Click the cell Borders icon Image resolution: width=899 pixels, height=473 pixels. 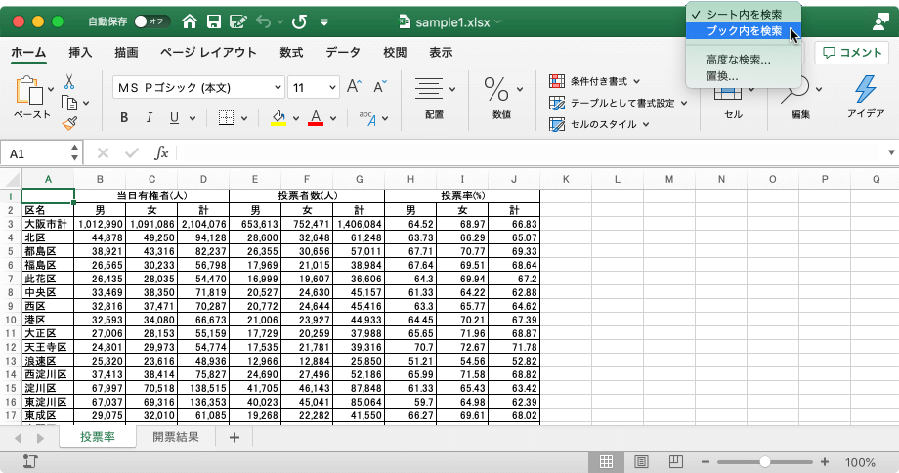226,117
